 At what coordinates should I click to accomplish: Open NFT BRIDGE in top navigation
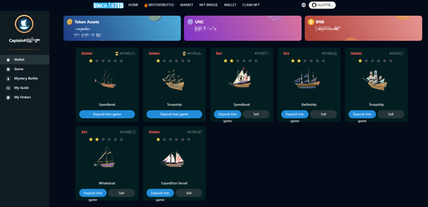(209, 5)
